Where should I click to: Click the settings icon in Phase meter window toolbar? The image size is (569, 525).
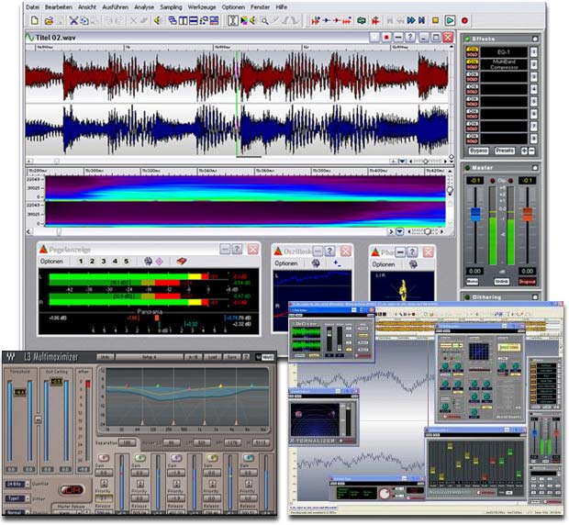coord(413,264)
